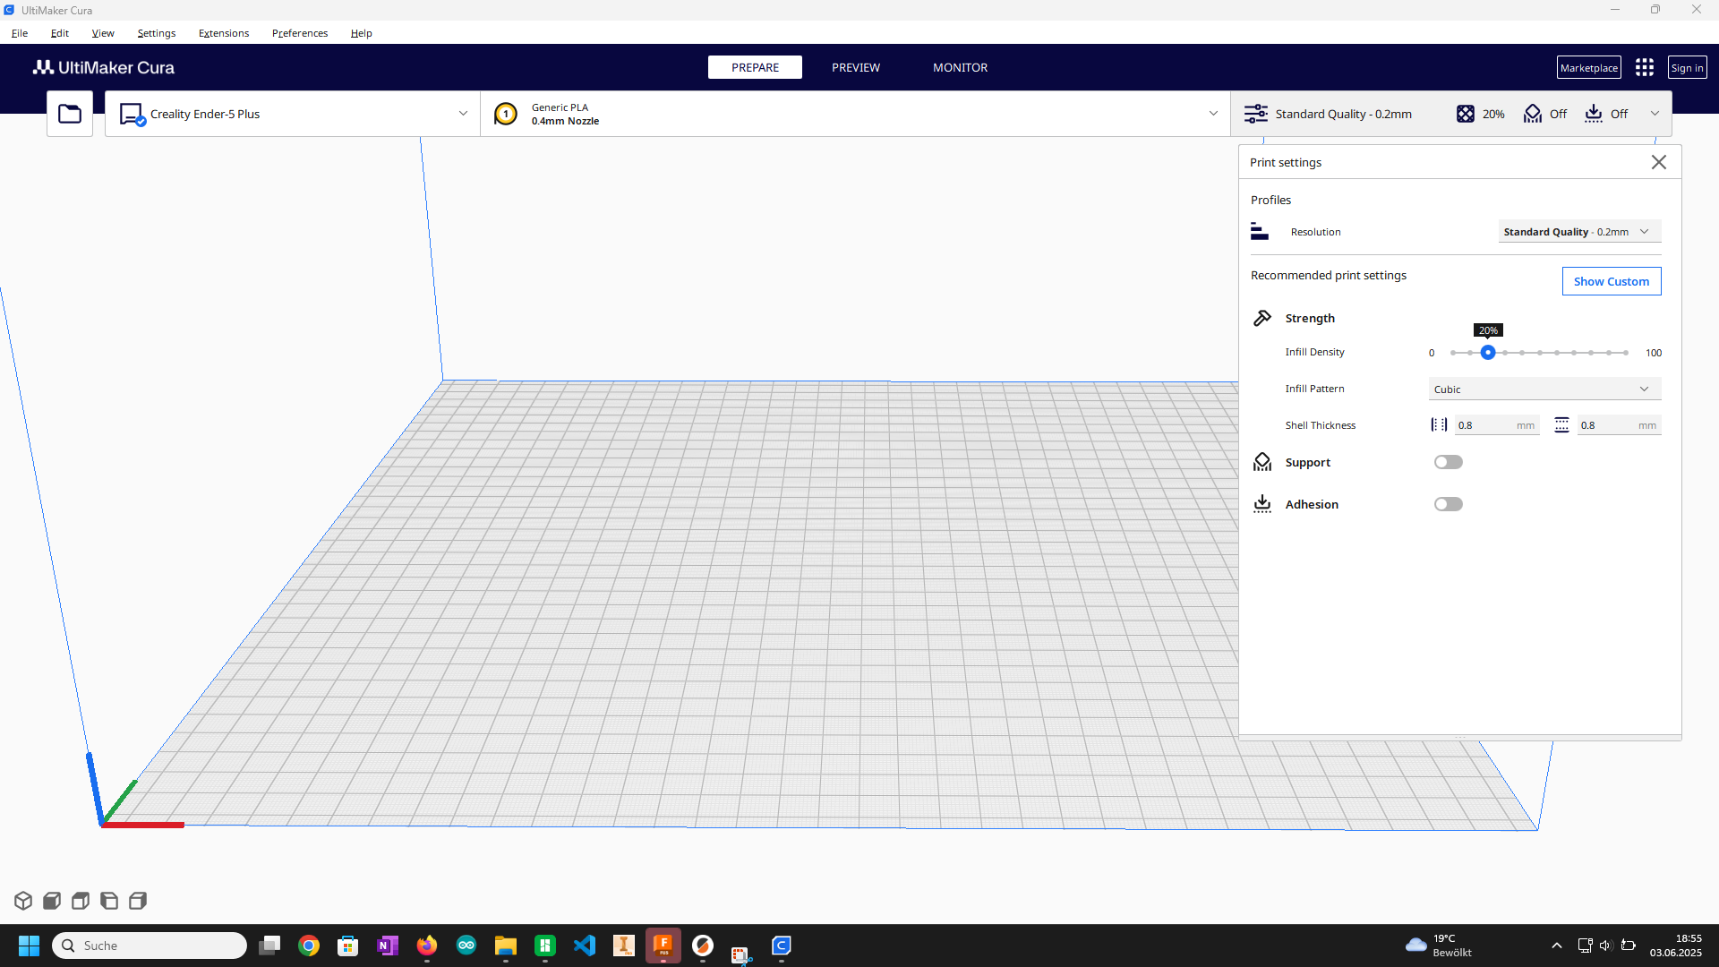The image size is (1719, 967).
Task: Switch to right side view icon
Action: click(x=138, y=901)
